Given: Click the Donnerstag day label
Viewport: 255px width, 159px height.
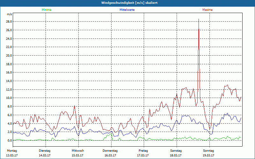Looking at the screenshot, I should (110, 151).
